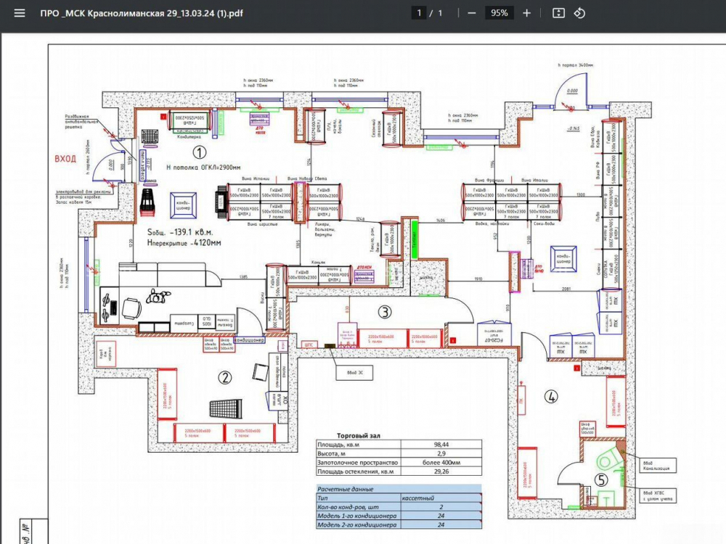Click the current page number field

click(419, 13)
